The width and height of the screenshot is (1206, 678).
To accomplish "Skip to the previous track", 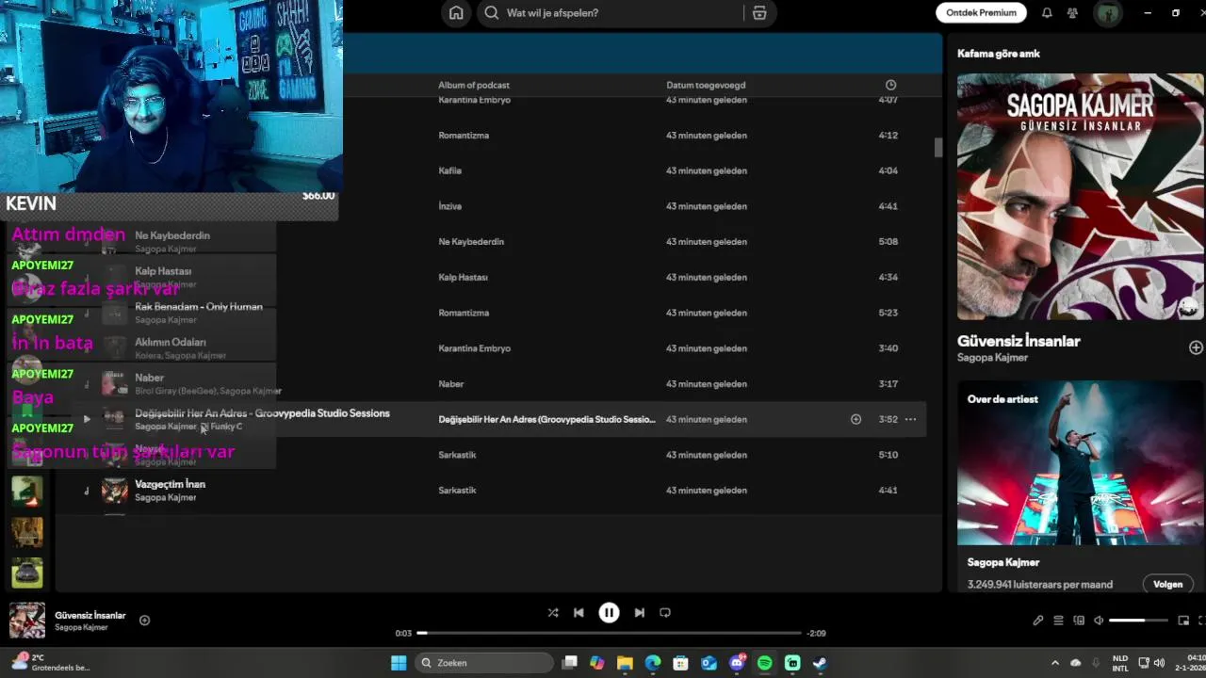I will pyautogui.click(x=579, y=612).
